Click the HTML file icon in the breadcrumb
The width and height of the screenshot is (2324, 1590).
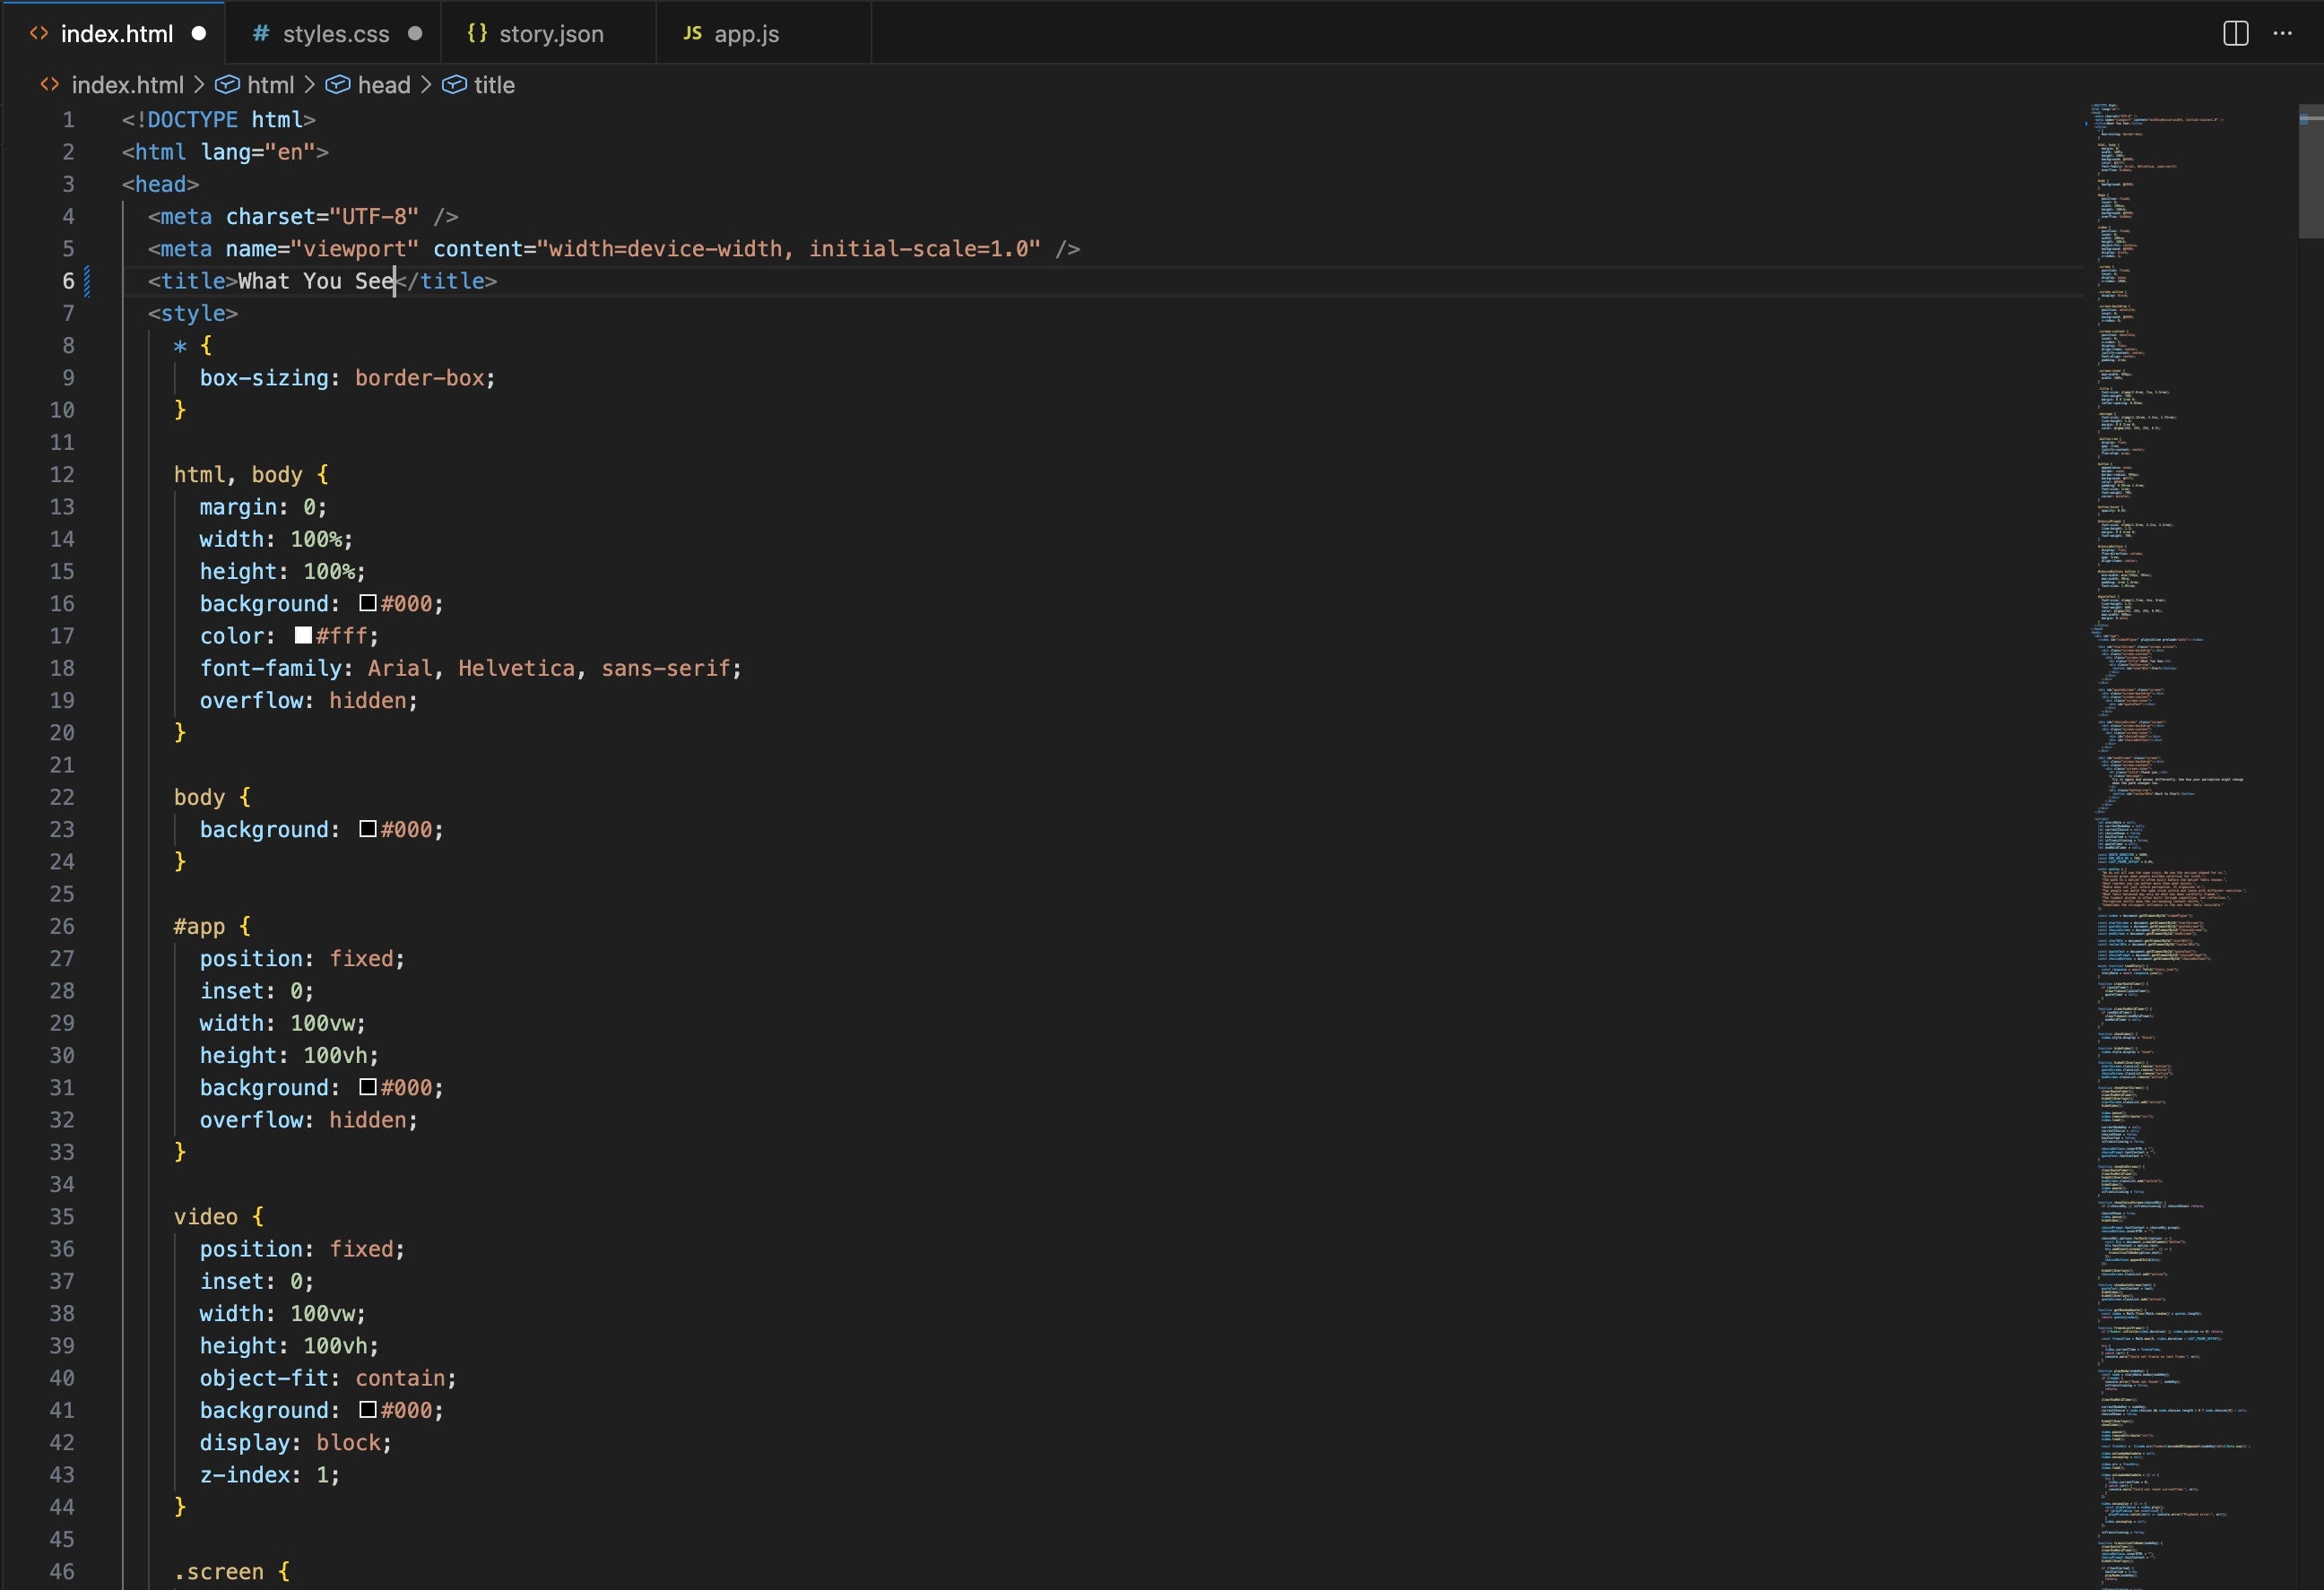pyautogui.click(x=49, y=85)
